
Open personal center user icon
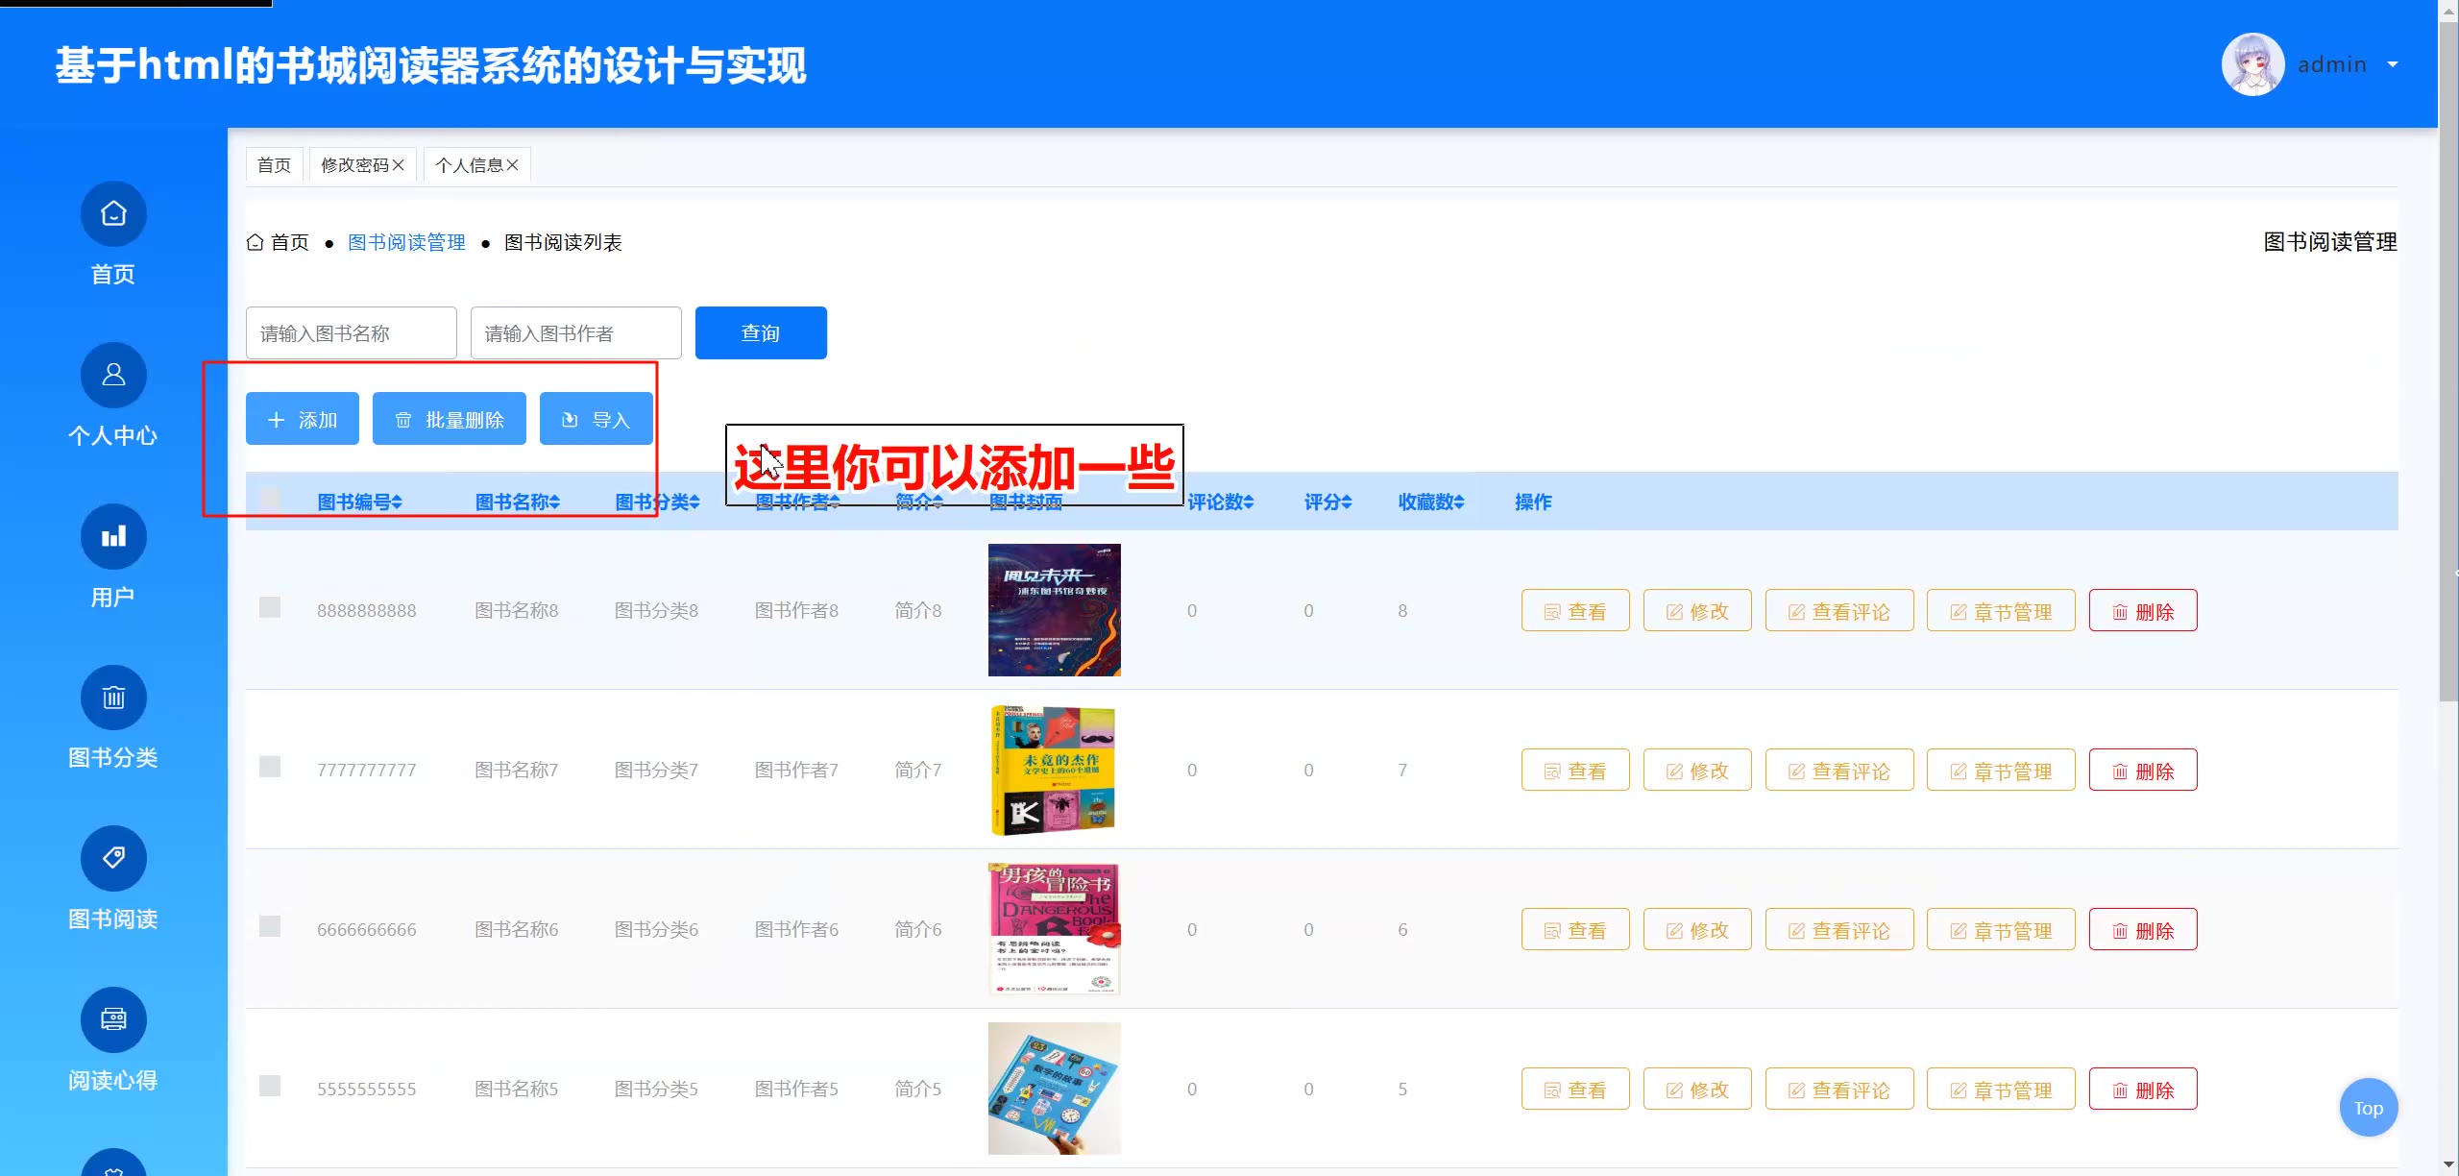[113, 375]
